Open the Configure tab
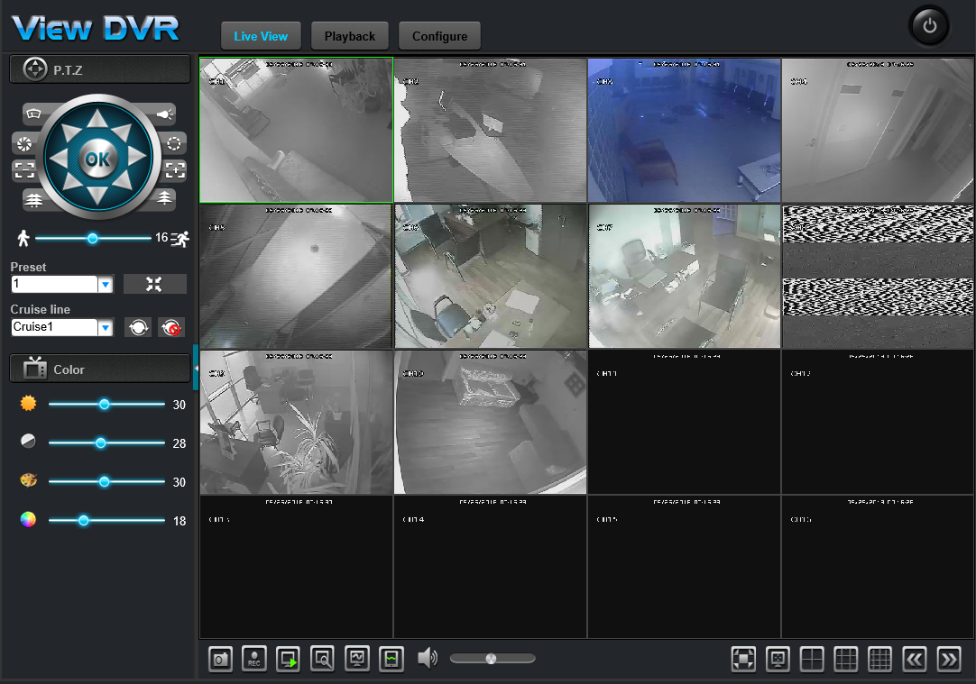Viewport: 976px width, 684px height. pos(439,36)
